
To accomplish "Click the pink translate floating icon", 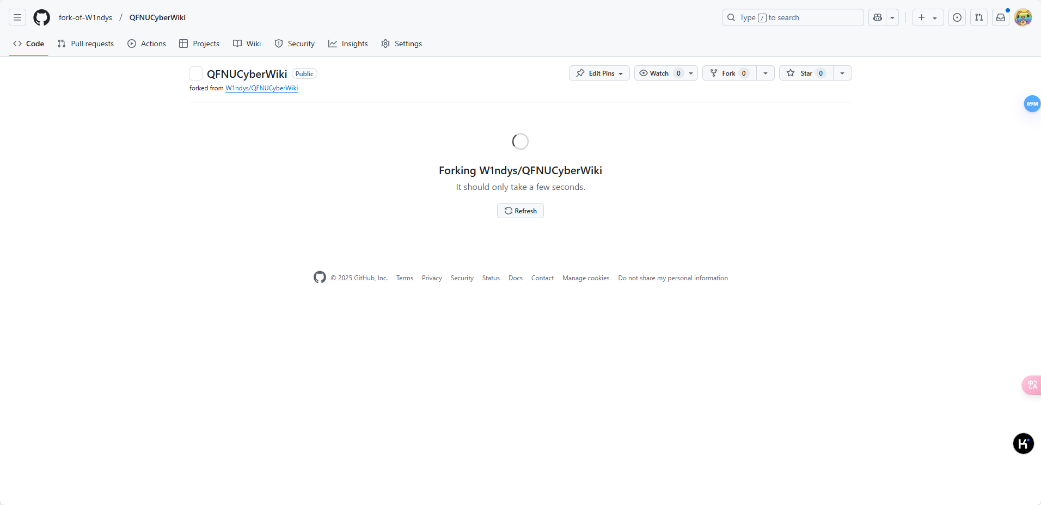I will pyautogui.click(x=1032, y=385).
